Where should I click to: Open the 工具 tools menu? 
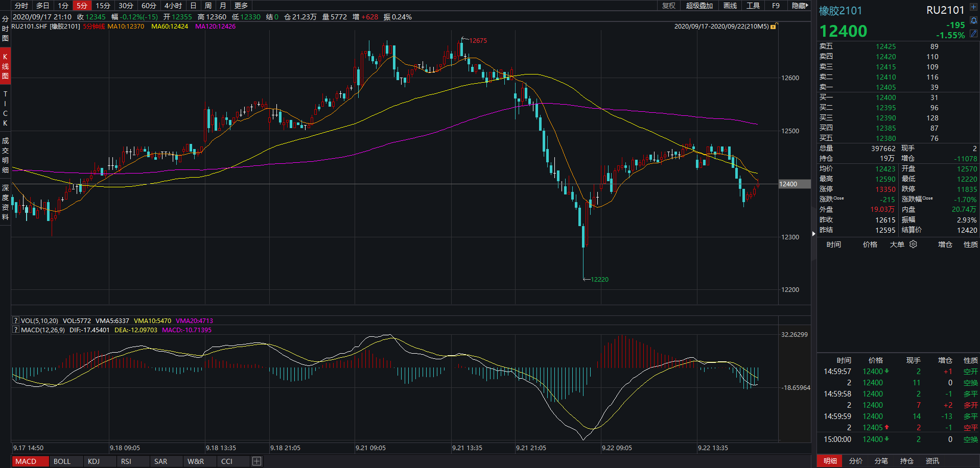tap(753, 6)
